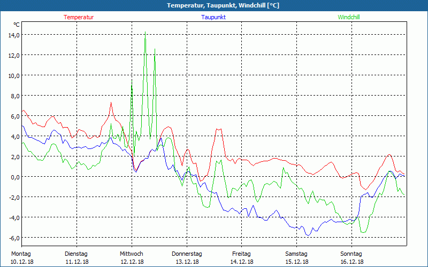Click the Sonntag day label

tap(351, 254)
